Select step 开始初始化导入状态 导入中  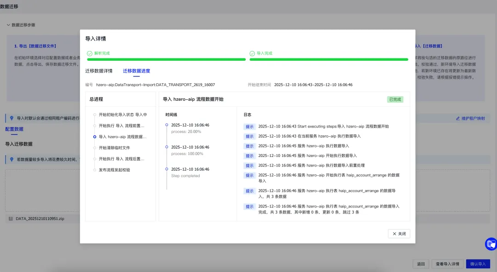[123, 115]
